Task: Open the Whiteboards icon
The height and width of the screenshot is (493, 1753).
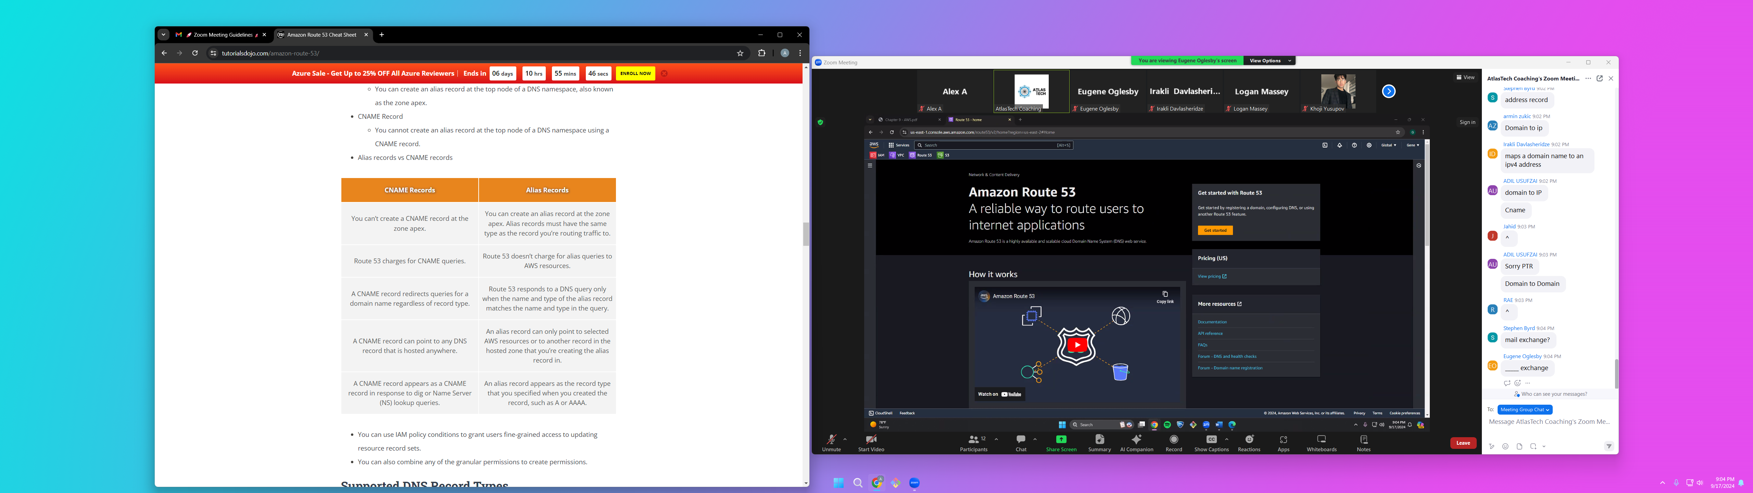Action: (x=1322, y=440)
